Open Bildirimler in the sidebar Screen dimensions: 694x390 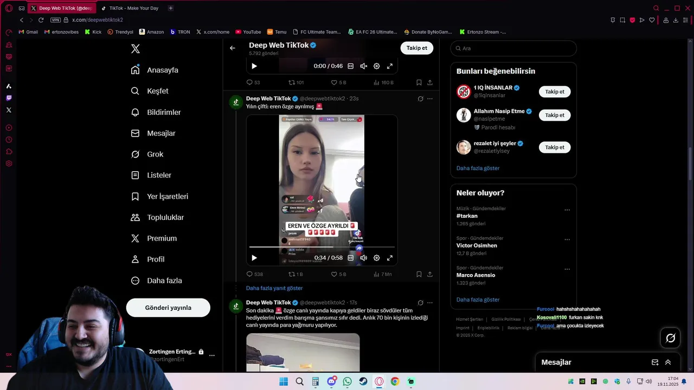(156, 112)
